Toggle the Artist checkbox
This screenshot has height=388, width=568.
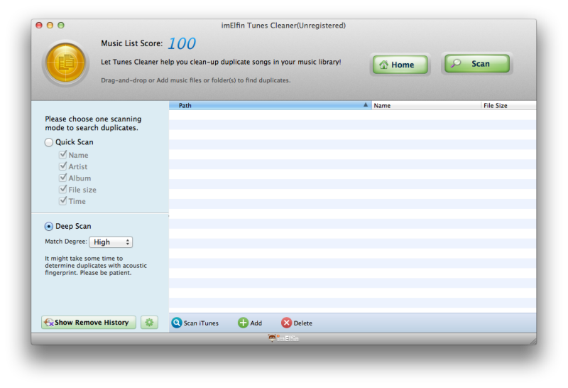63,166
